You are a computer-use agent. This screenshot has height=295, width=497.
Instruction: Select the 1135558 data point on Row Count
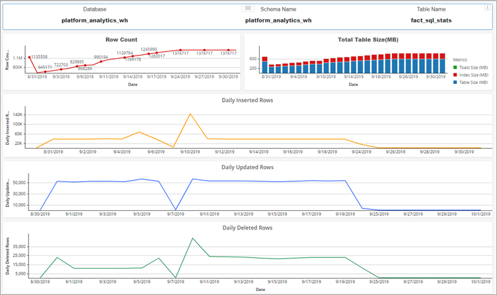point(29,57)
